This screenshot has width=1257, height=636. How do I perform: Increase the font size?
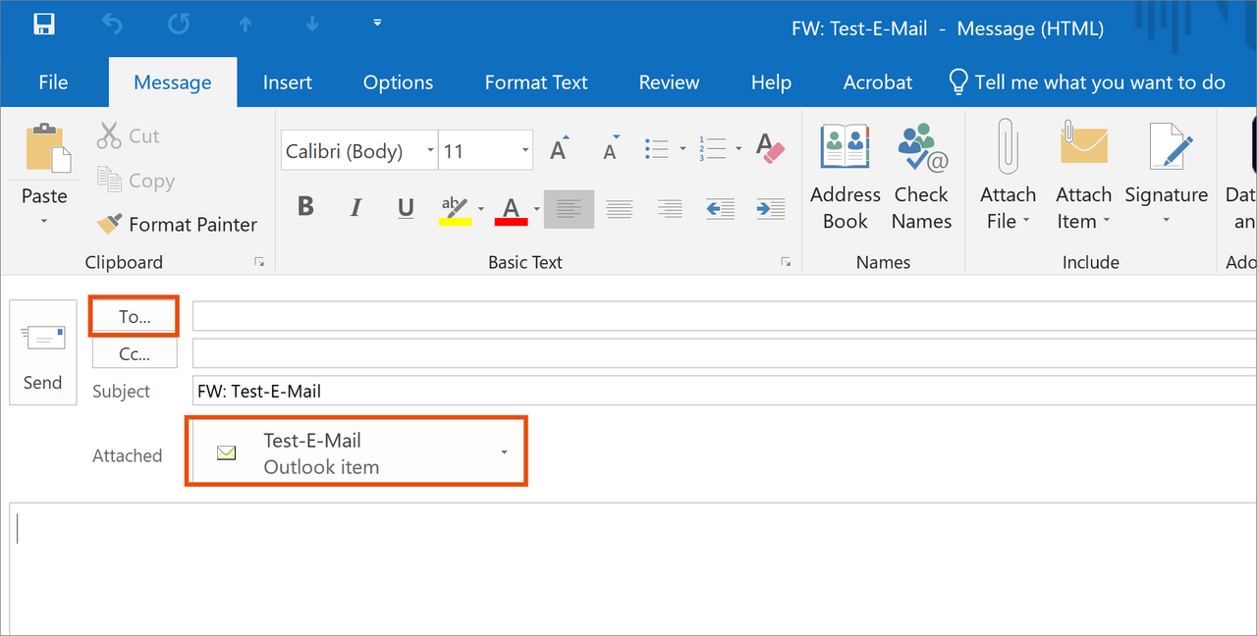[x=559, y=150]
